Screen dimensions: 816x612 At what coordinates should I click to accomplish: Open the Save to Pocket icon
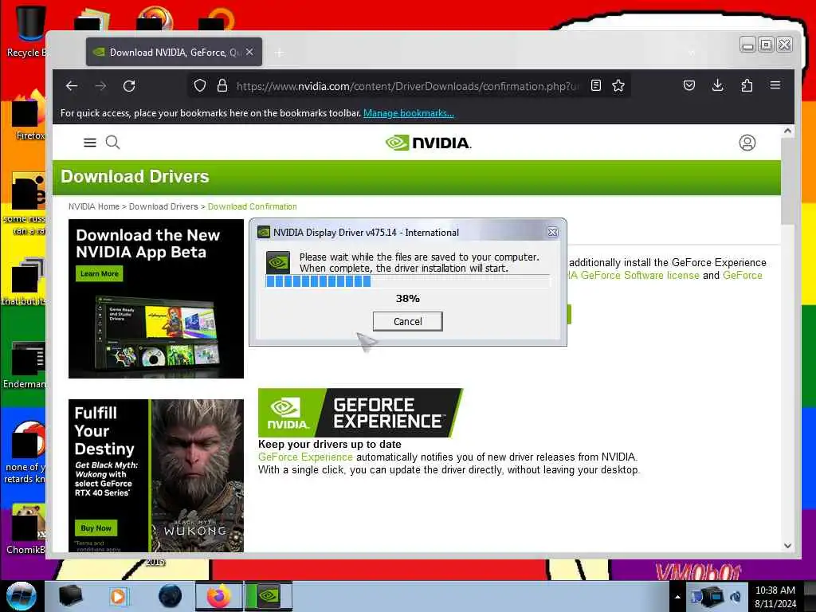pos(689,85)
